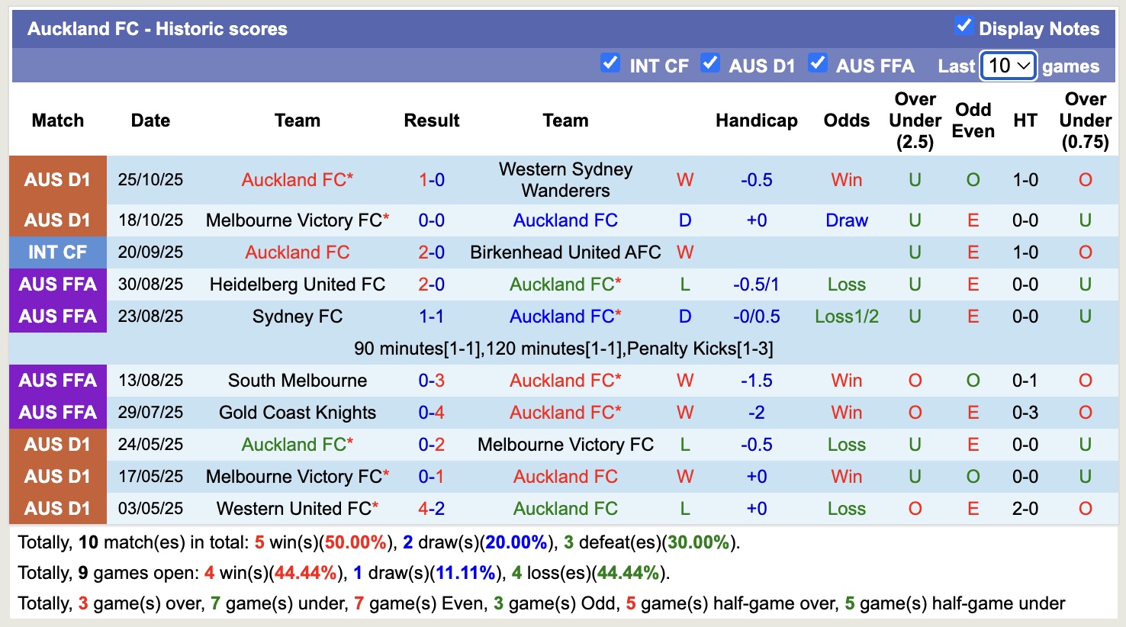
Task: Select the AUS FFA badge beside Sydney FC
Action: (57, 316)
